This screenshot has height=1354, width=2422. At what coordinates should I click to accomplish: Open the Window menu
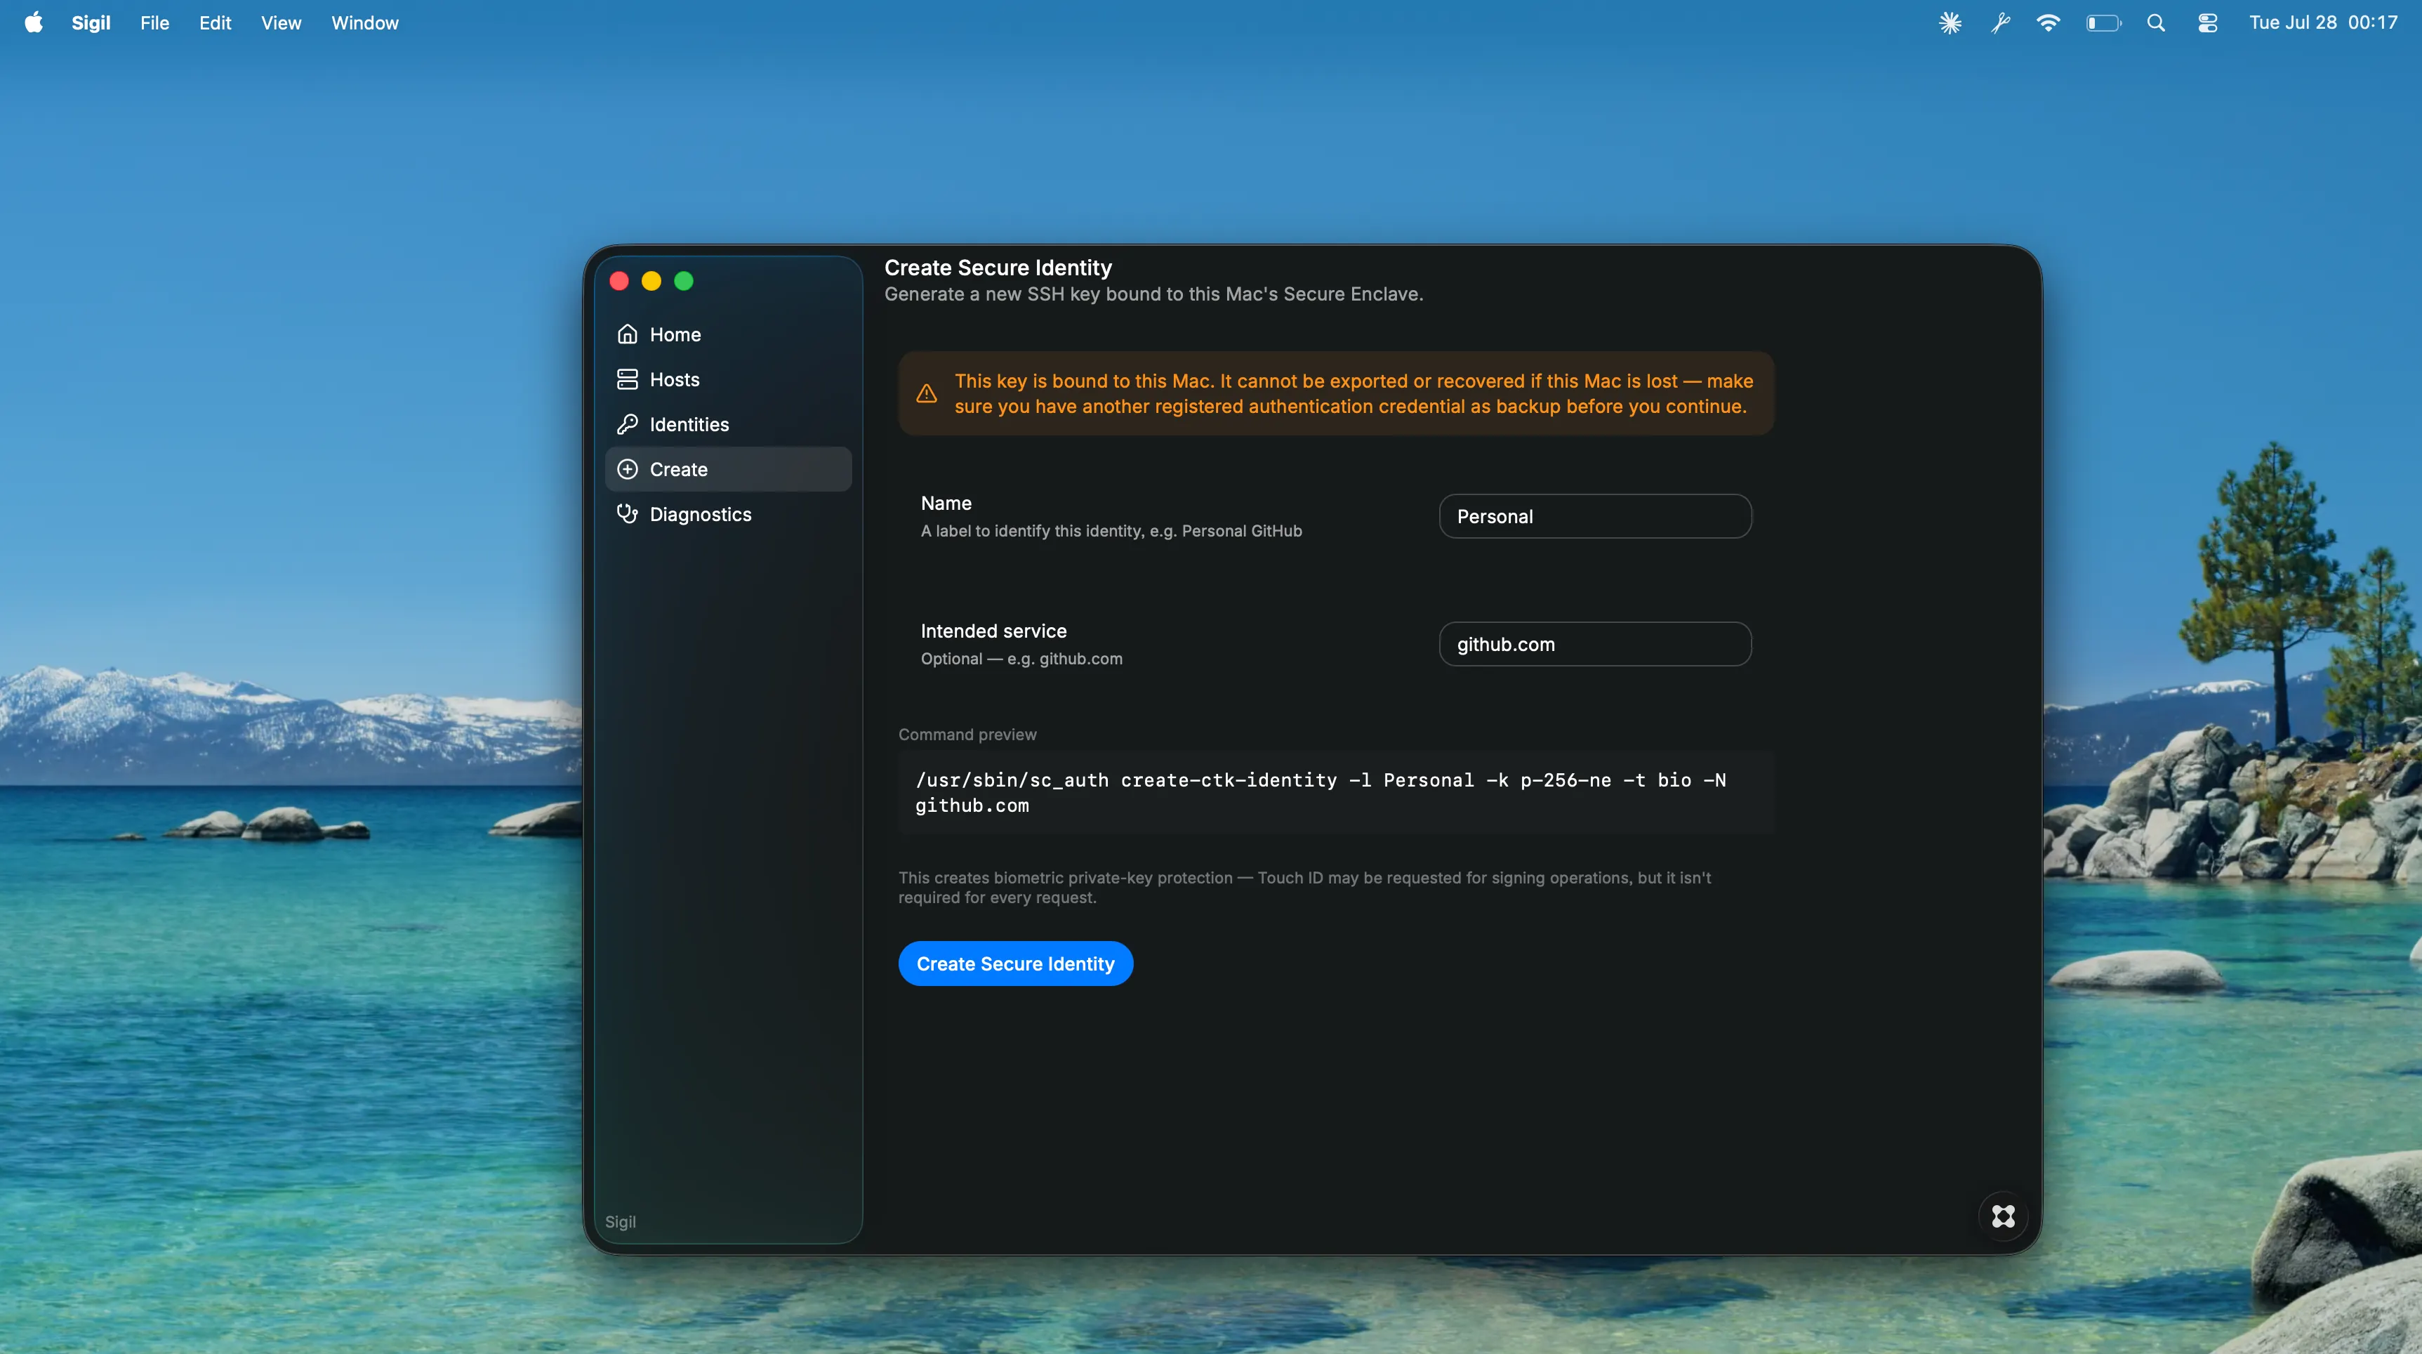point(365,22)
